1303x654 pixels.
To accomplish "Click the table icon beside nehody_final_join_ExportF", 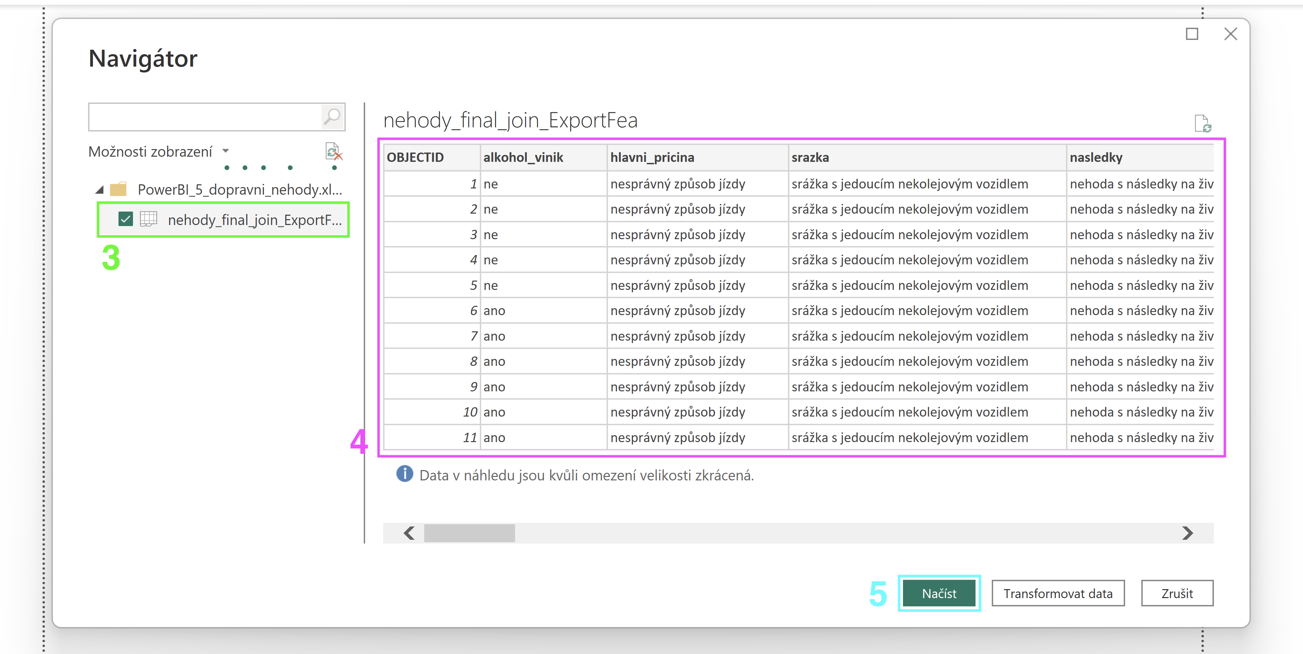I will tap(148, 219).
